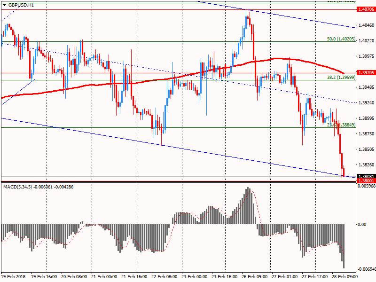
Task: Click the 1.38995 price scale value
Action: coord(366,118)
